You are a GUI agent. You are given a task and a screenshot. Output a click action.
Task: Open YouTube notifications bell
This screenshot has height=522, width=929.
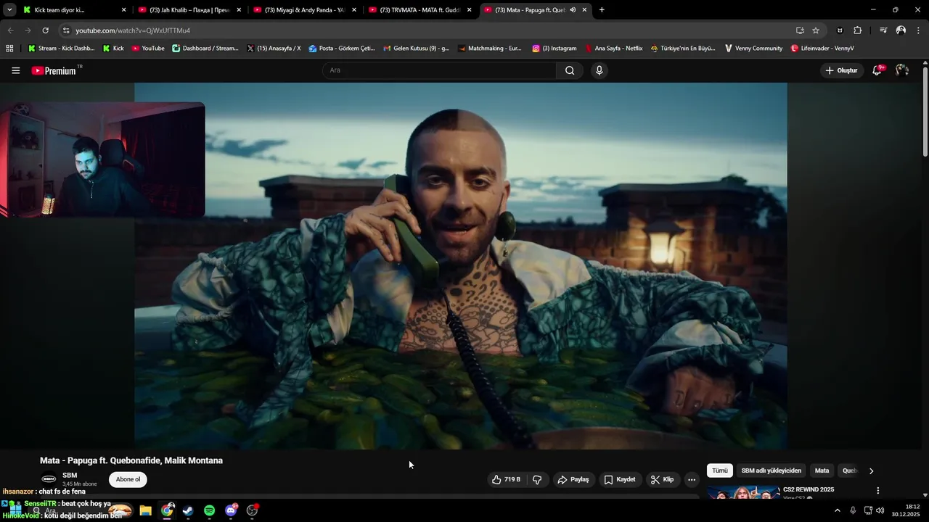point(877,70)
